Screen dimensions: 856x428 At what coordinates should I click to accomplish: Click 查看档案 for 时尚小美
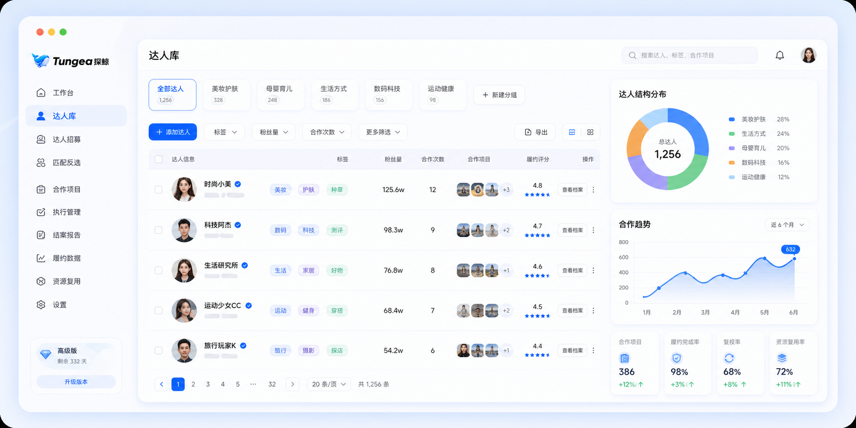pyautogui.click(x=572, y=190)
